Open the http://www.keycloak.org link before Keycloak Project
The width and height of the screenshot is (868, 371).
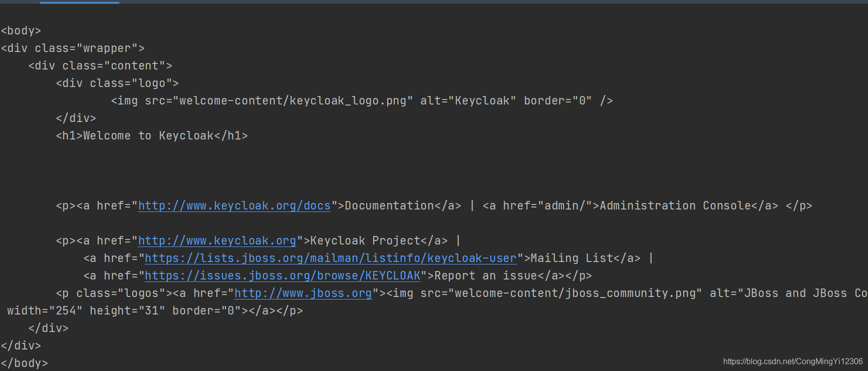[217, 240]
